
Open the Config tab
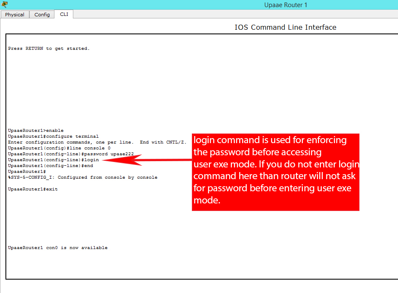(42, 15)
